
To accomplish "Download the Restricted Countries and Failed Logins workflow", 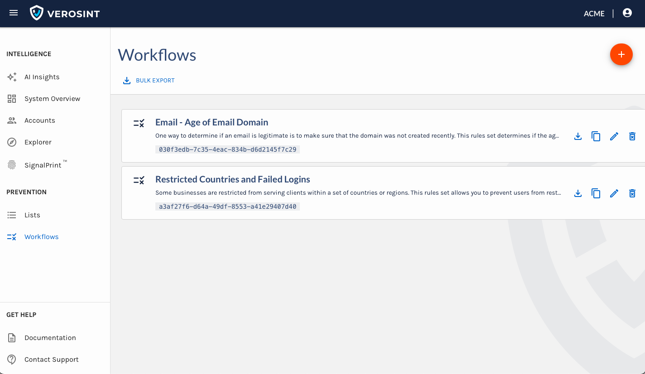I will [x=578, y=193].
